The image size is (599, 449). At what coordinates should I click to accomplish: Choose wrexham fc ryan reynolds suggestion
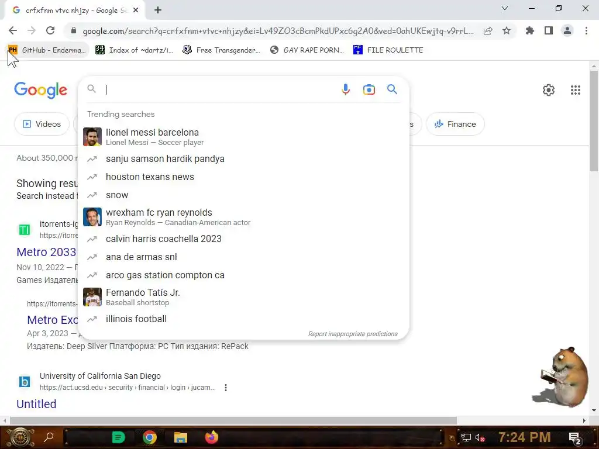coord(243,217)
